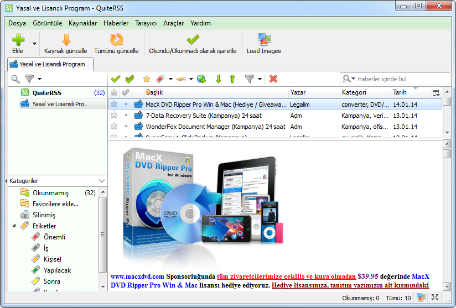This screenshot has height=308, width=456.
Task: Update all feeds with Tümünü güncelle
Action: [x=116, y=40]
